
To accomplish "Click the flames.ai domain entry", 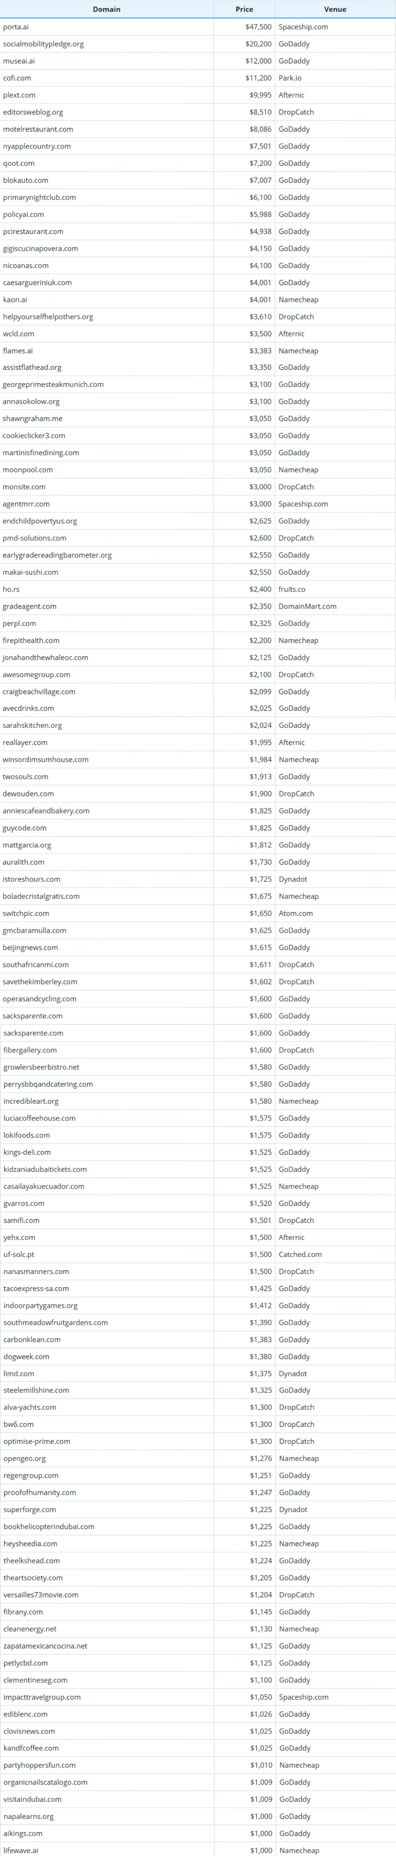I will point(18,351).
